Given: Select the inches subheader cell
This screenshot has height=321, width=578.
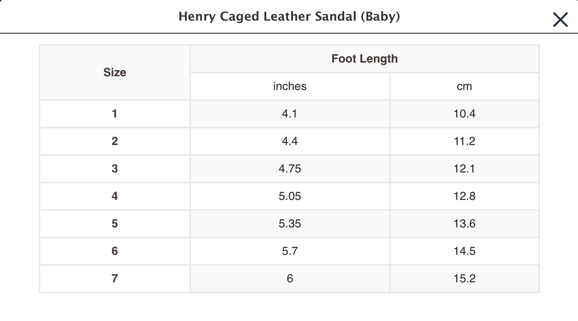Looking at the screenshot, I should pyautogui.click(x=290, y=86).
